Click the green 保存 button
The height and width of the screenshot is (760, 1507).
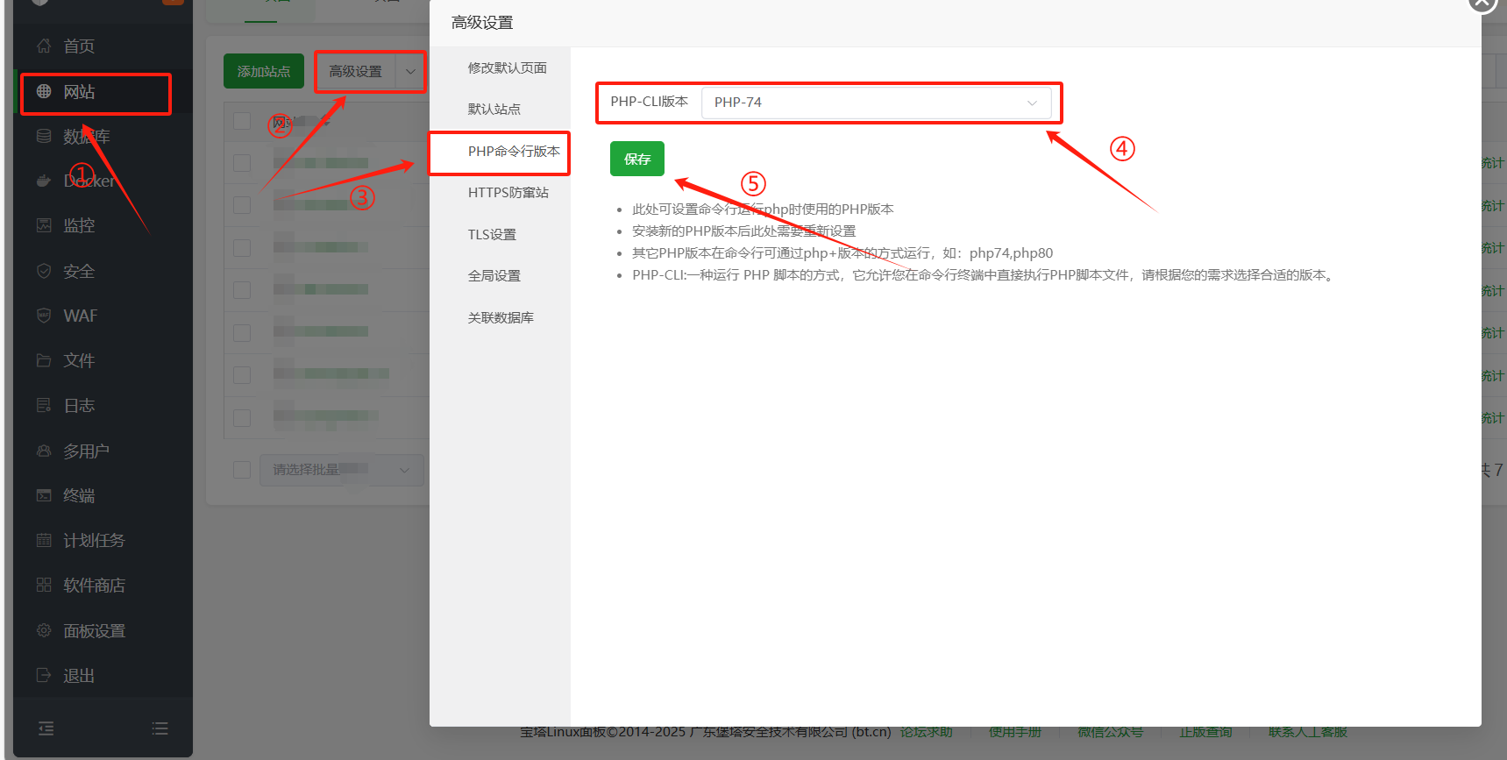coord(637,159)
